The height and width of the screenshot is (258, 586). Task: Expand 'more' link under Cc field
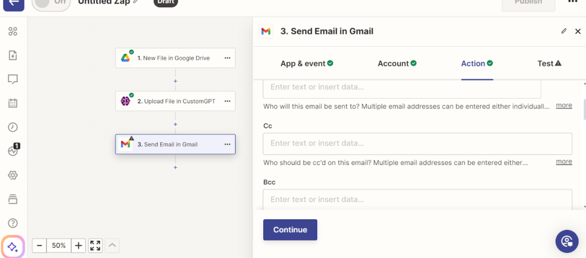564,162
